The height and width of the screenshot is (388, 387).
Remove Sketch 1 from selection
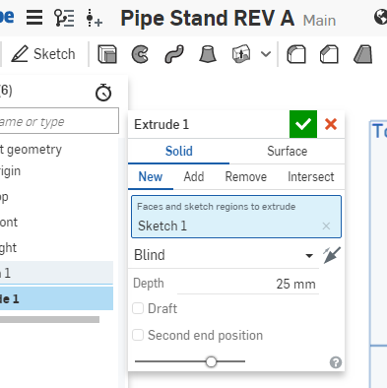click(326, 226)
